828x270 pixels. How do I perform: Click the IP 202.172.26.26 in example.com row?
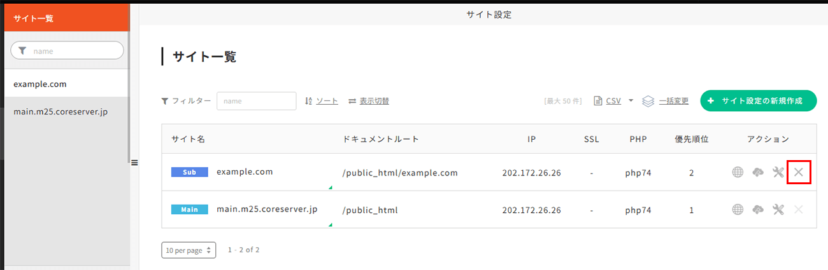click(531, 173)
